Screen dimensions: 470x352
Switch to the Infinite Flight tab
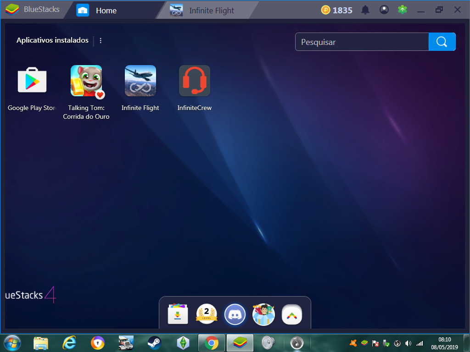tap(207, 10)
